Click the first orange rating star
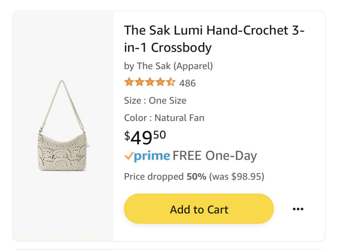This screenshot has width=338, height=250. (129, 82)
